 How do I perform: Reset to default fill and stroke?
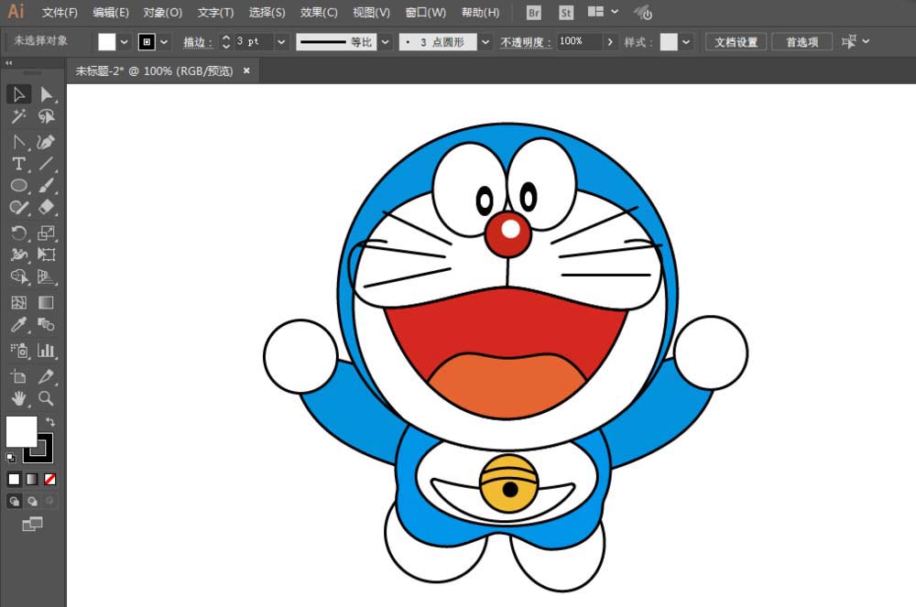(x=10, y=458)
